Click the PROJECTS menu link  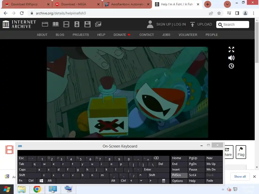pyautogui.click(x=81, y=35)
